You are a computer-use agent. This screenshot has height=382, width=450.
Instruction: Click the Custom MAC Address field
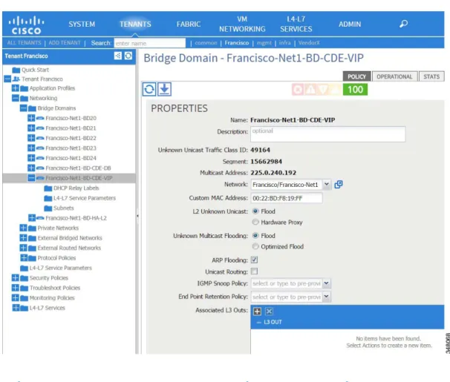click(287, 198)
